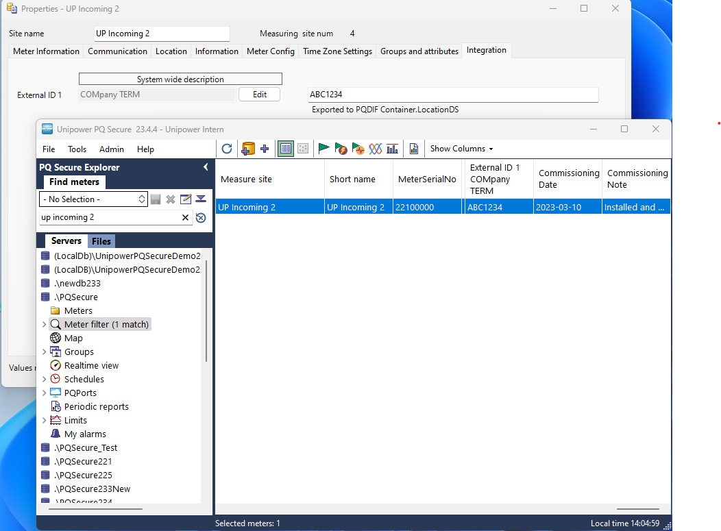Click the ABC1234 External ID value field
Viewport: 721px width, 531px height.
click(x=453, y=95)
